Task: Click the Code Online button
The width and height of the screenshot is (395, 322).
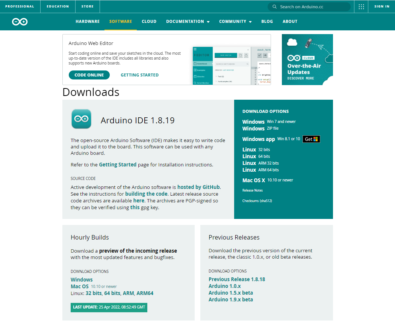Action: click(x=89, y=75)
